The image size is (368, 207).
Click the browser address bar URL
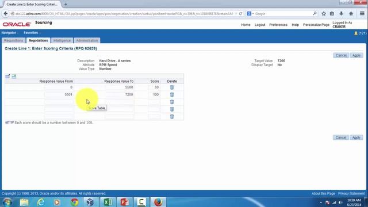[x=124, y=14]
